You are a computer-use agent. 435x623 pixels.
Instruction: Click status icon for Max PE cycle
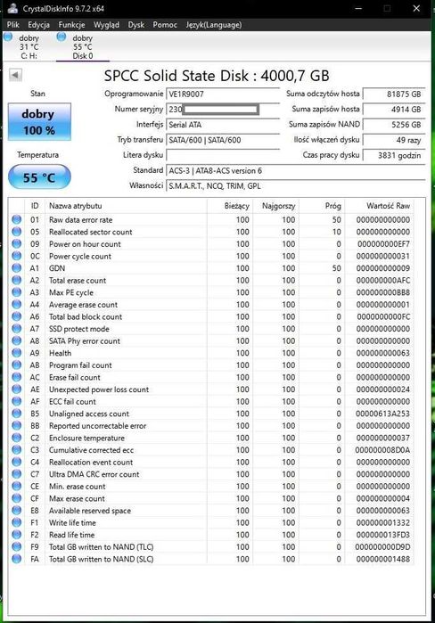17,292
